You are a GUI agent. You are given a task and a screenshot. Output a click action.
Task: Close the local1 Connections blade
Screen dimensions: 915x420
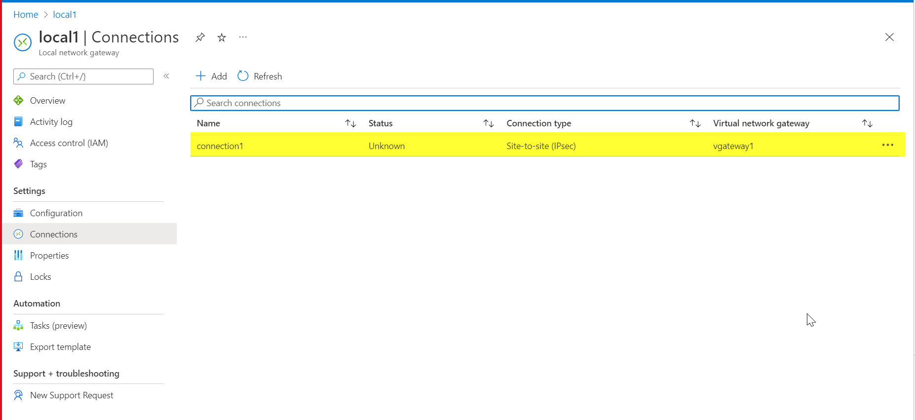pyautogui.click(x=889, y=37)
